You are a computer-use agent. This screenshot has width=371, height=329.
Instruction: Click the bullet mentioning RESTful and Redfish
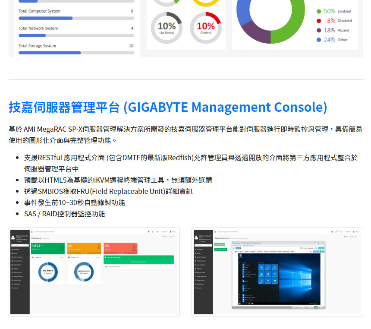pos(191,163)
